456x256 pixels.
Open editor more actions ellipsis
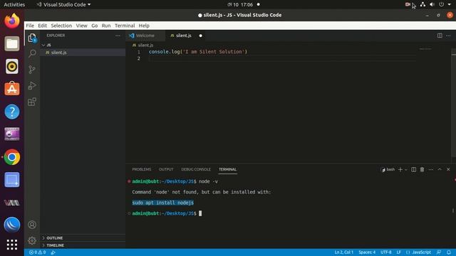click(x=448, y=36)
